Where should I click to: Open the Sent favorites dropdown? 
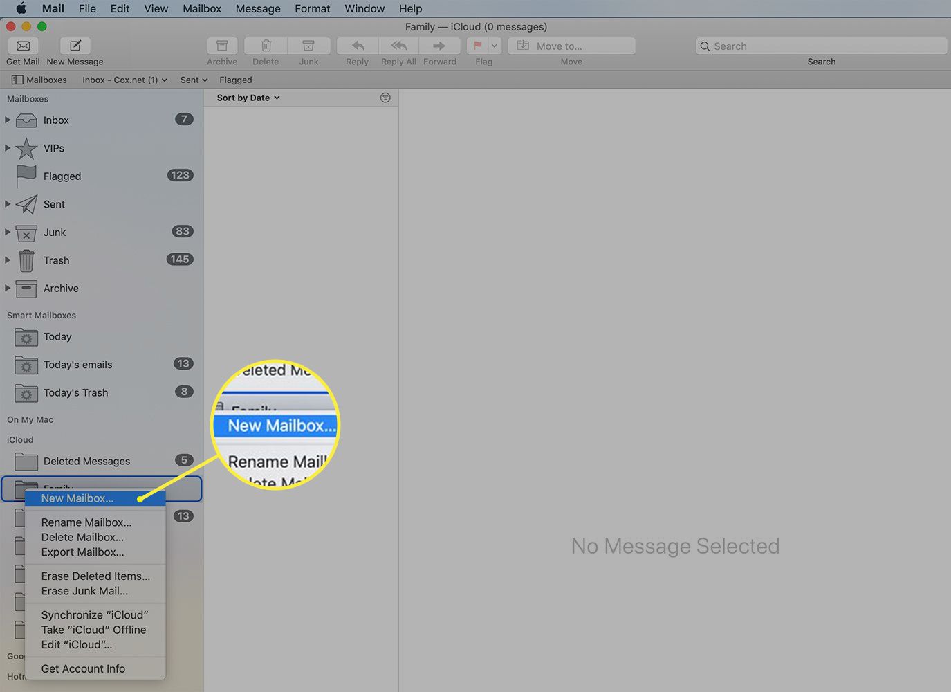pos(194,80)
